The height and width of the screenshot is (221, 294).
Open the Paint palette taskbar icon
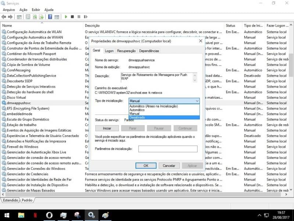pyautogui.click(x=105, y=215)
